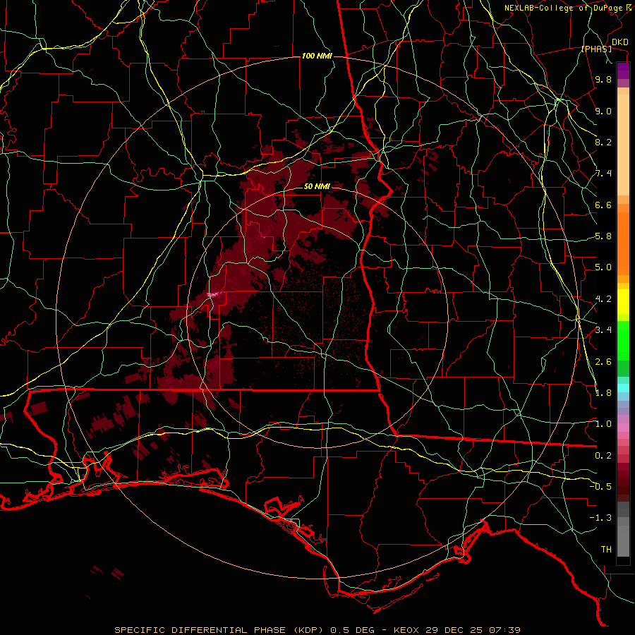This screenshot has height=635, width=635.
Task: Click the -1.3 value on the scale
Action: pos(600,518)
